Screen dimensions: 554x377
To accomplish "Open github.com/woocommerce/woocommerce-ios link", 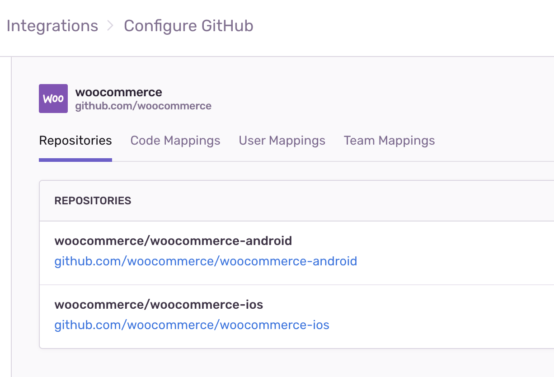I will coord(192,325).
